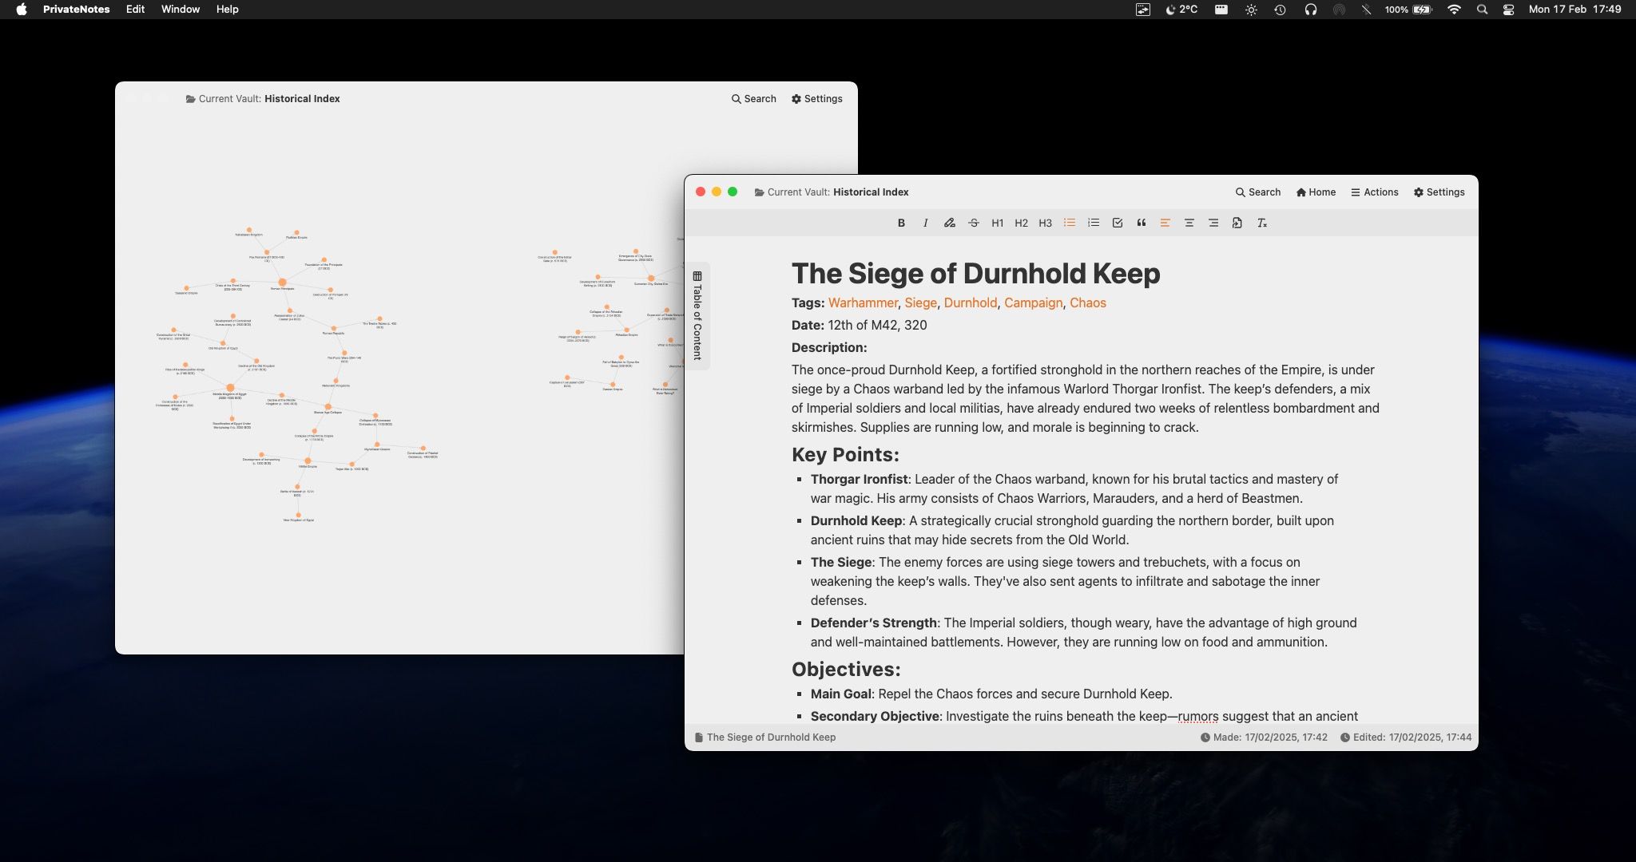Click the Strikethrough formatting icon
Viewport: 1636px width, 862px height.
click(971, 223)
